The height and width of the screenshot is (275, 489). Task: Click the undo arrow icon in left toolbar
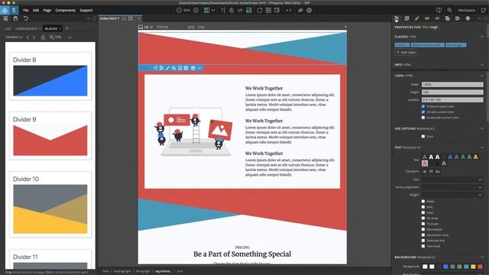point(25,18)
